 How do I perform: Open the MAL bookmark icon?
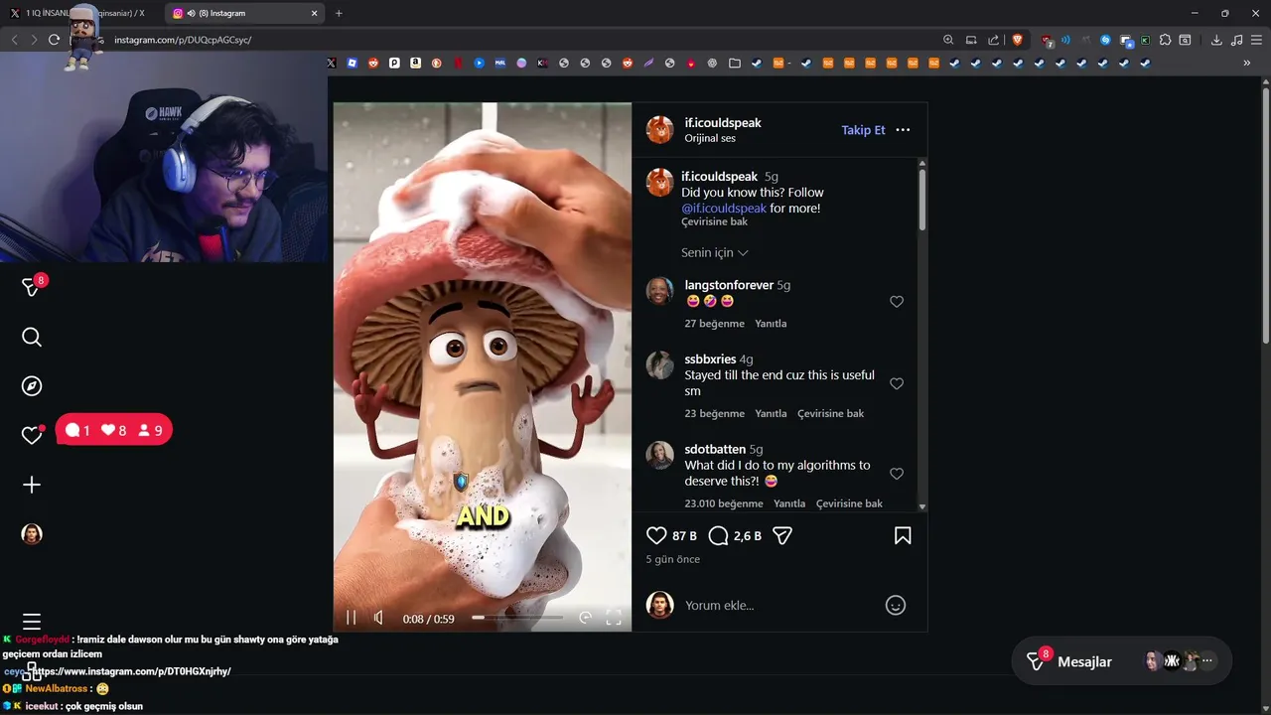499,63
